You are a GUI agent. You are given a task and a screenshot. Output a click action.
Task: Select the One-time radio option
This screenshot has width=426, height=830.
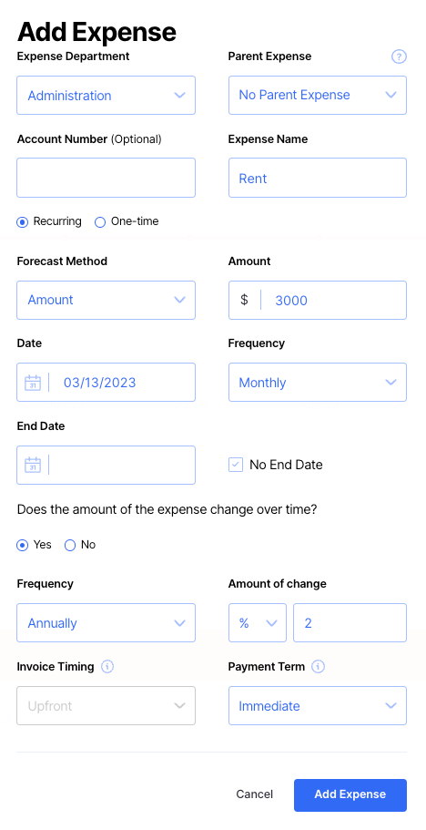pyautogui.click(x=100, y=222)
